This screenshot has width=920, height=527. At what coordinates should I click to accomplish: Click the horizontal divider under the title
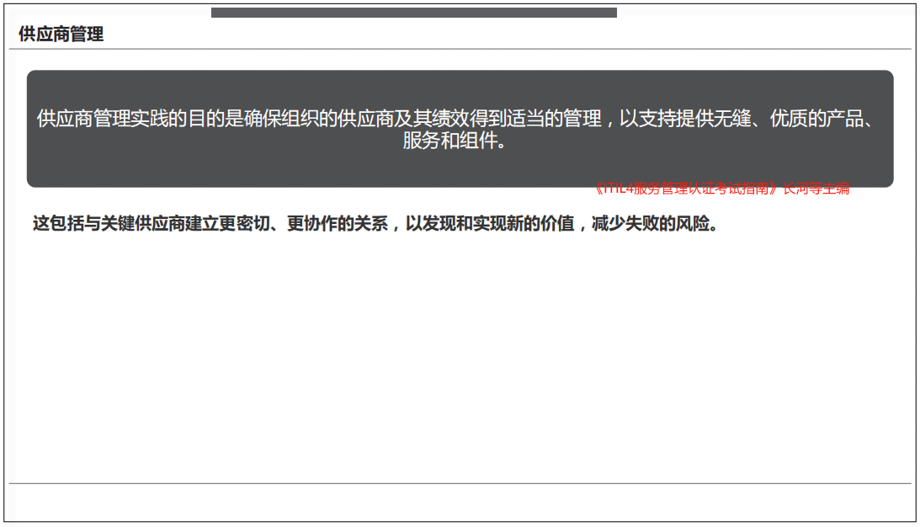pyautogui.click(x=460, y=47)
